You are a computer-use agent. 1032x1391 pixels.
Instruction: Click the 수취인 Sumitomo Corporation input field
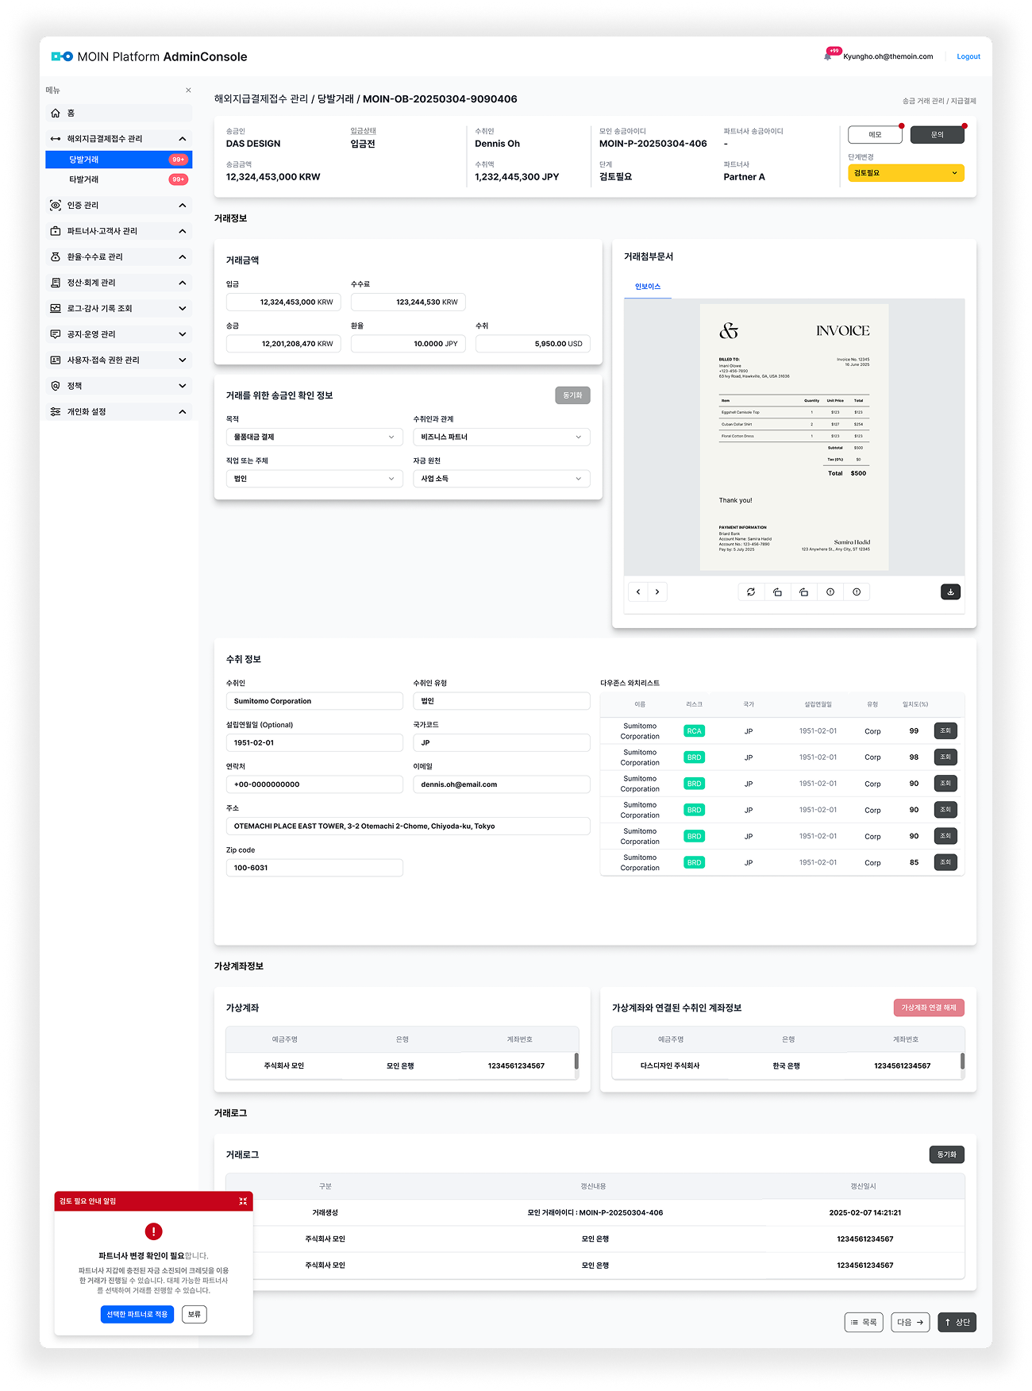click(314, 701)
